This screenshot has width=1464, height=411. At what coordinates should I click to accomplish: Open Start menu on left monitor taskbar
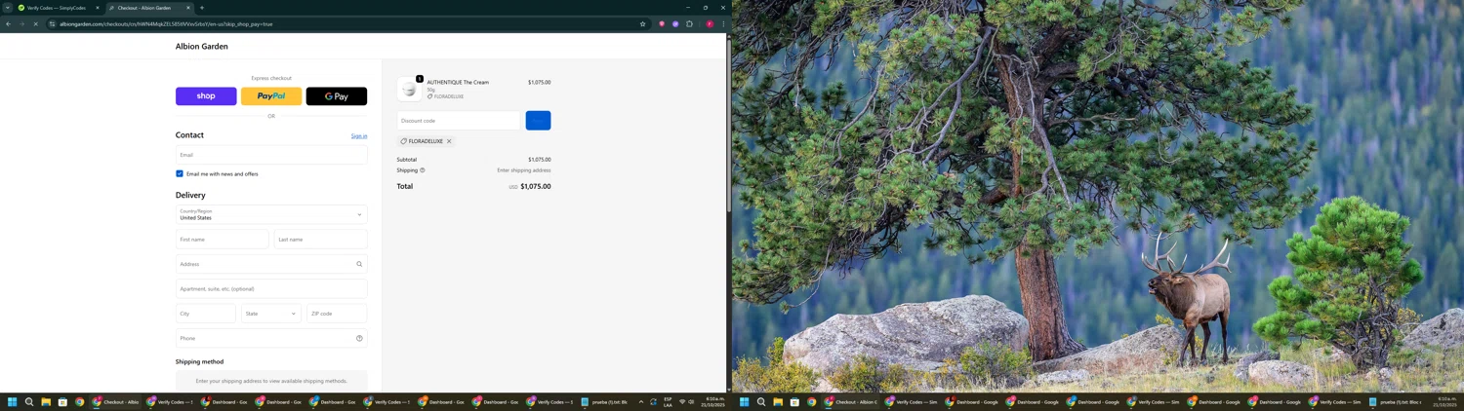(x=13, y=401)
